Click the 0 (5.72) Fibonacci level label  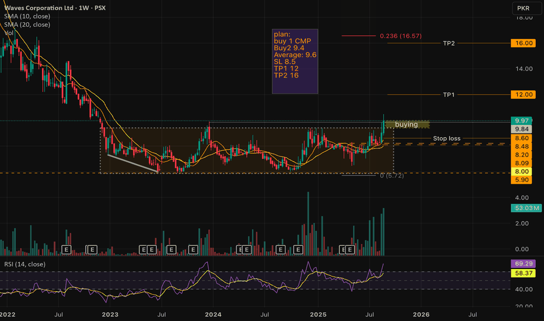(x=392, y=176)
